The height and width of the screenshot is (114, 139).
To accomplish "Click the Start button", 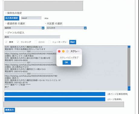I will coord(73,42).
